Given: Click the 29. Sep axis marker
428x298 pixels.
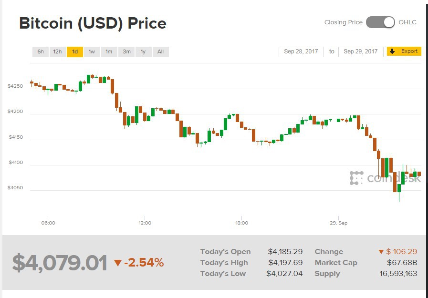Looking at the screenshot, I should pyautogui.click(x=338, y=223).
